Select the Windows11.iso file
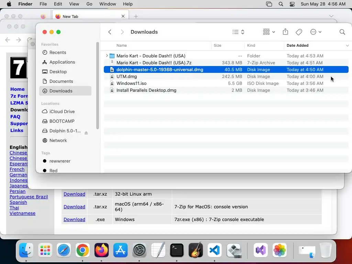The width and height of the screenshot is (352, 264). [226, 83]
